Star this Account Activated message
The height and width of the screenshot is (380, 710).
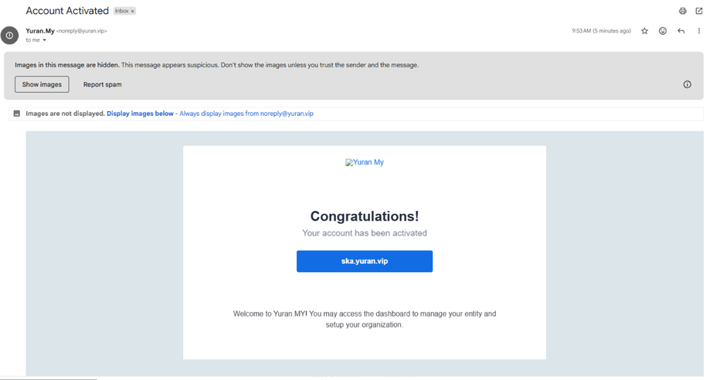pyautogui.click(x=644, y=31)
